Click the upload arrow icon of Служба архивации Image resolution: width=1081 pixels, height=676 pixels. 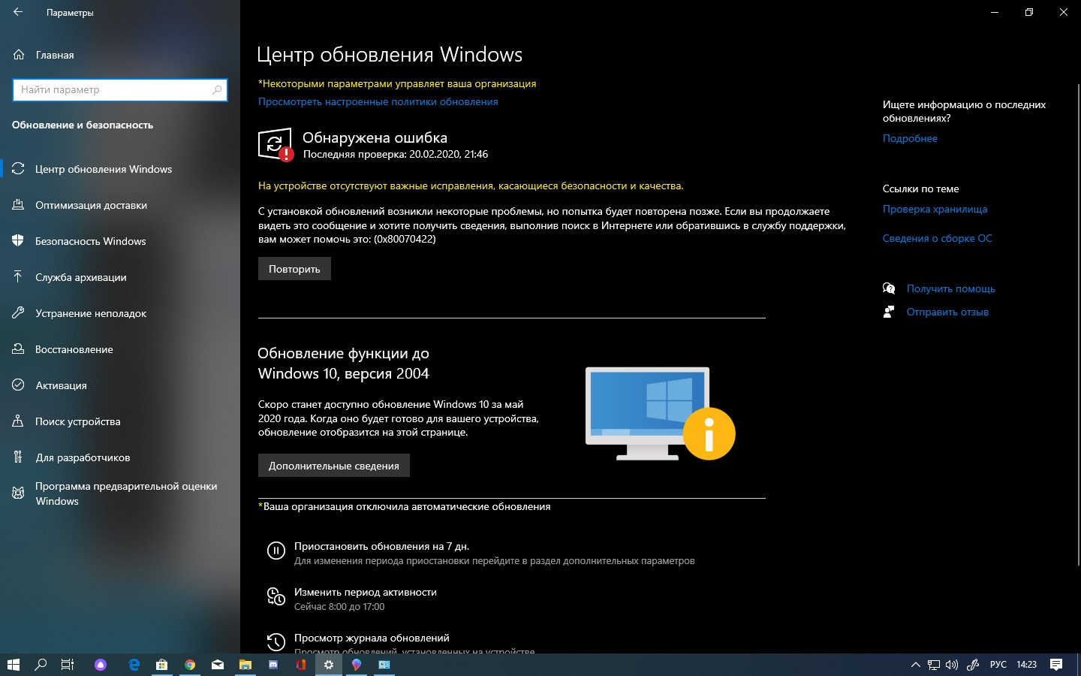point(18,277)
